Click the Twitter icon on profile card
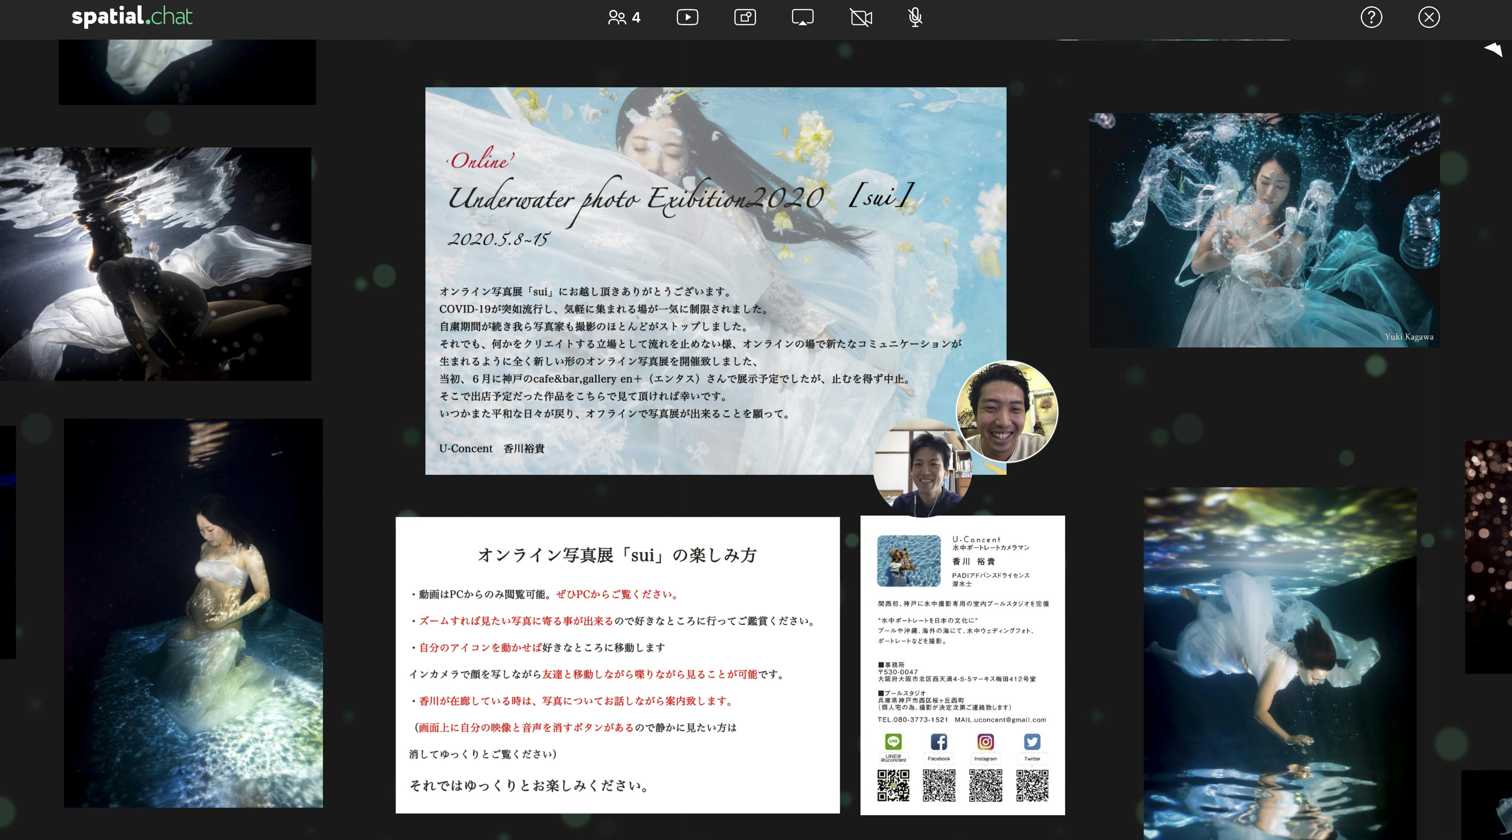Screen dimensions: 1512x840 [1032, 742]
